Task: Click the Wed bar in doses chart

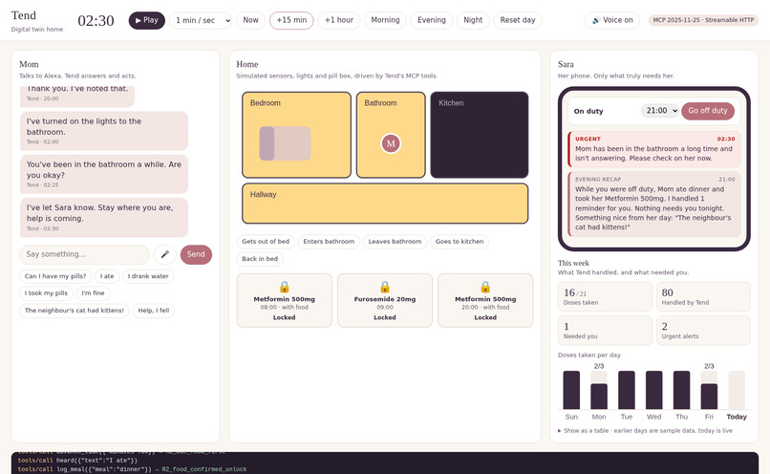Action: [x=653, y=390]
